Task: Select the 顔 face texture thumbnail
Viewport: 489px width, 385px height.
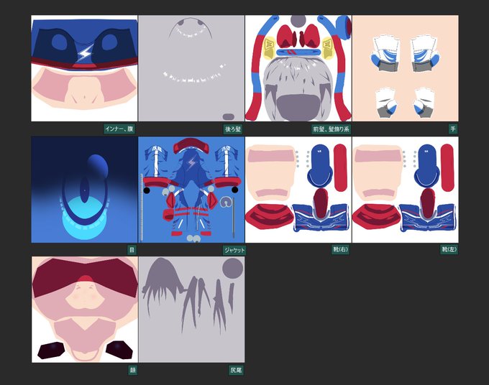Action: pyautogui.click(x=85, y=310)
